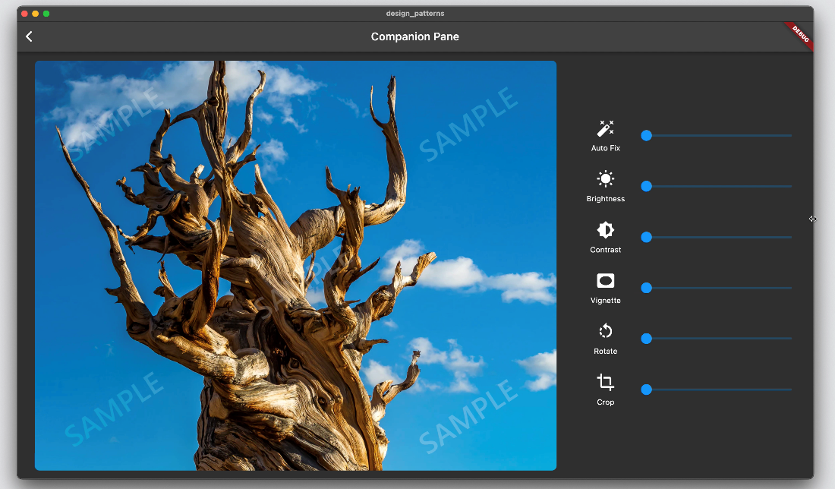Maximize the window with the green button

(x=46, y=14)
